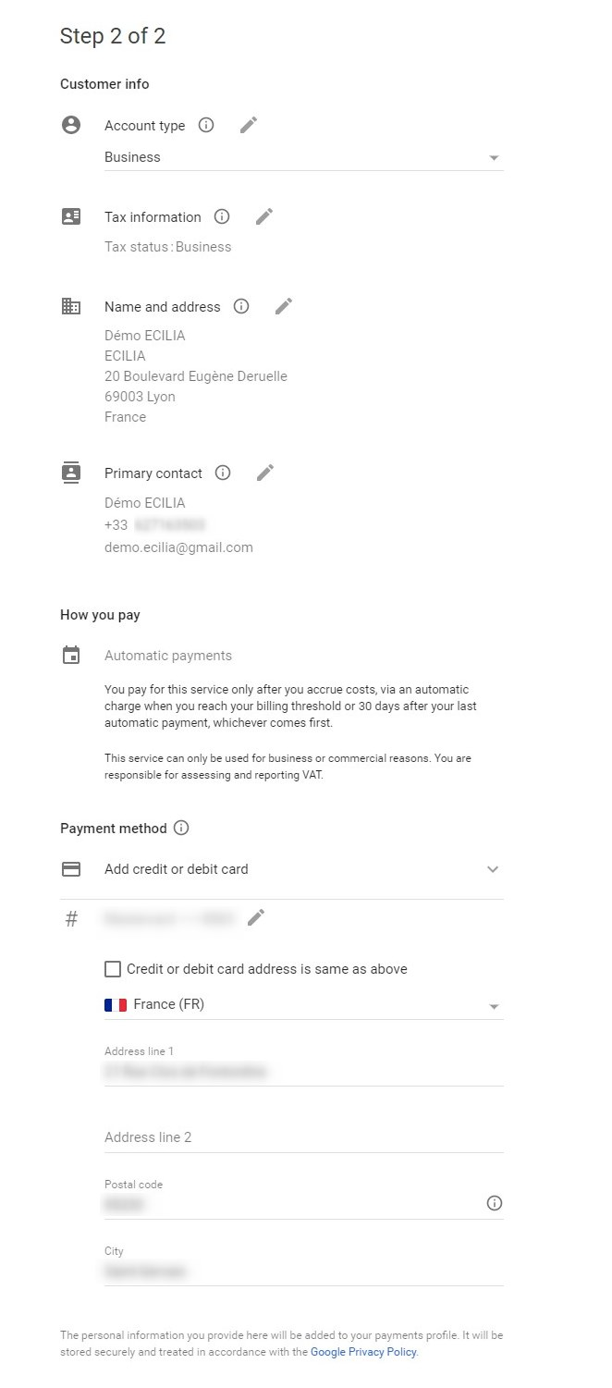
Task: Edit the Primary contact details
Action: click(x=265, y=473)
